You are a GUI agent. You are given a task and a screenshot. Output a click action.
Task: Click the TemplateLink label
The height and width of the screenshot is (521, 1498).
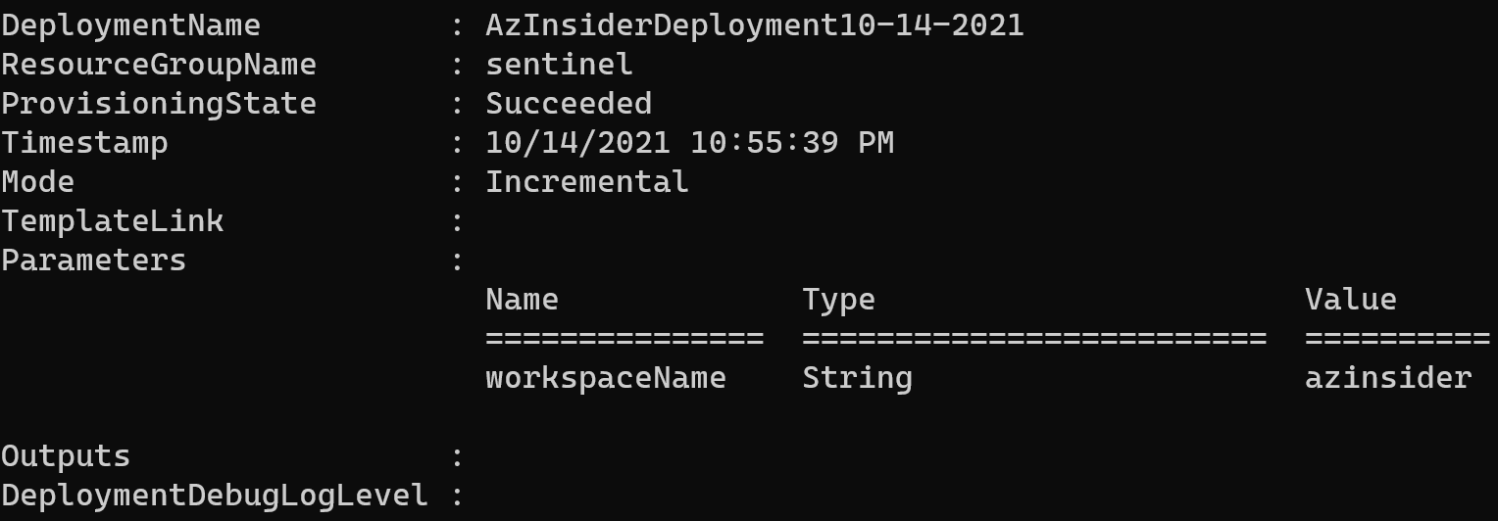[113, 221]
